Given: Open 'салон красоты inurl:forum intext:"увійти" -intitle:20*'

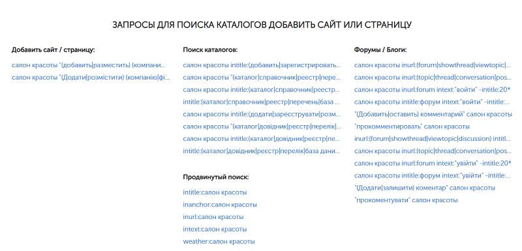Looking at the screenshot, I should point(433,163).
